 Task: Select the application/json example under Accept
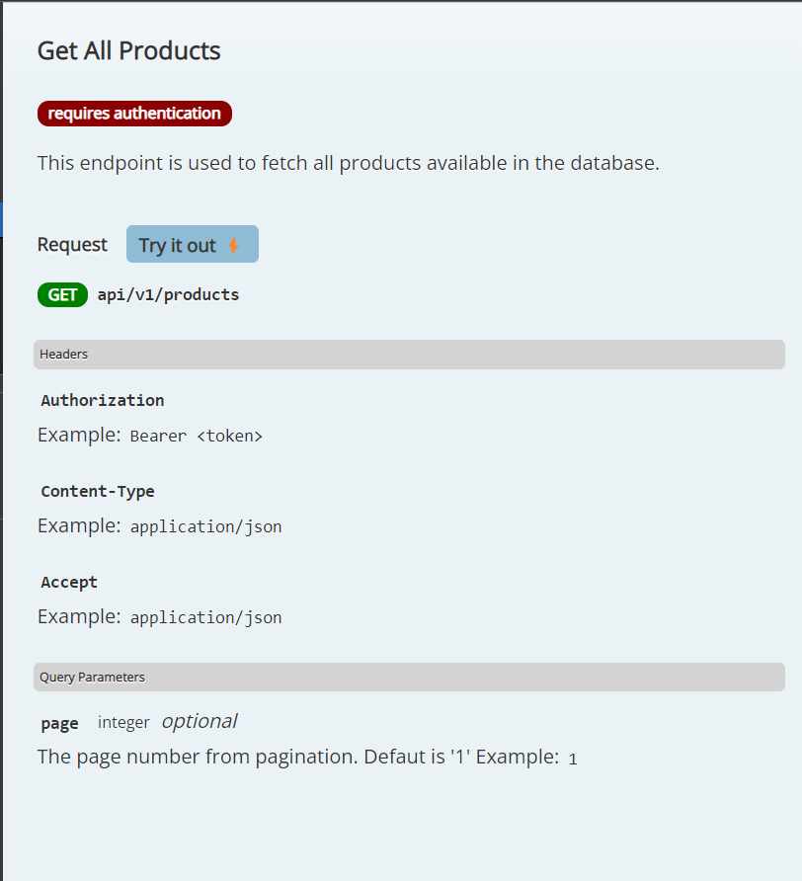pyautogui.click(x=205, y=616)
